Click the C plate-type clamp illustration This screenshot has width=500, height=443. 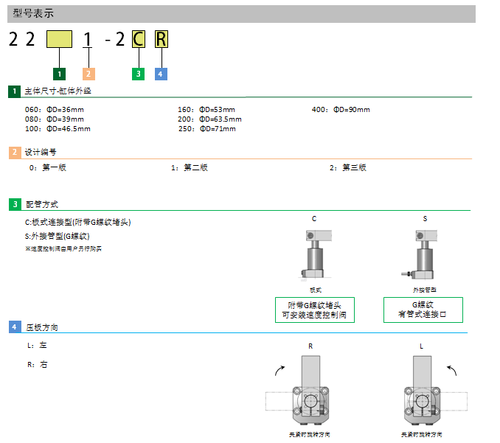click(315, 255)
